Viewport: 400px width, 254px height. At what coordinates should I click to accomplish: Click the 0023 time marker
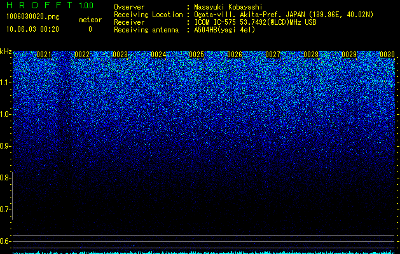point(120,55)
